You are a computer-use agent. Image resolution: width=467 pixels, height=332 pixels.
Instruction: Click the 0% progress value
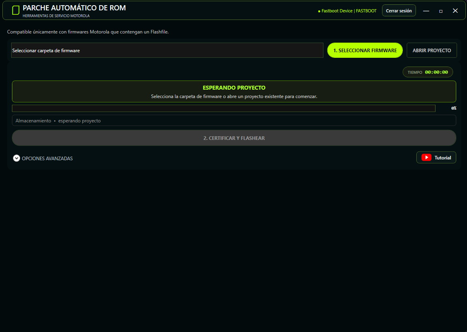[x=453, y=108]
